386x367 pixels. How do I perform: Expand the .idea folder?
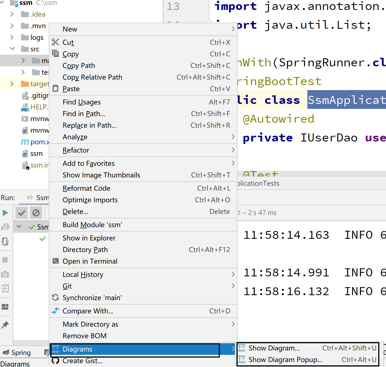(x=12, y=14)
